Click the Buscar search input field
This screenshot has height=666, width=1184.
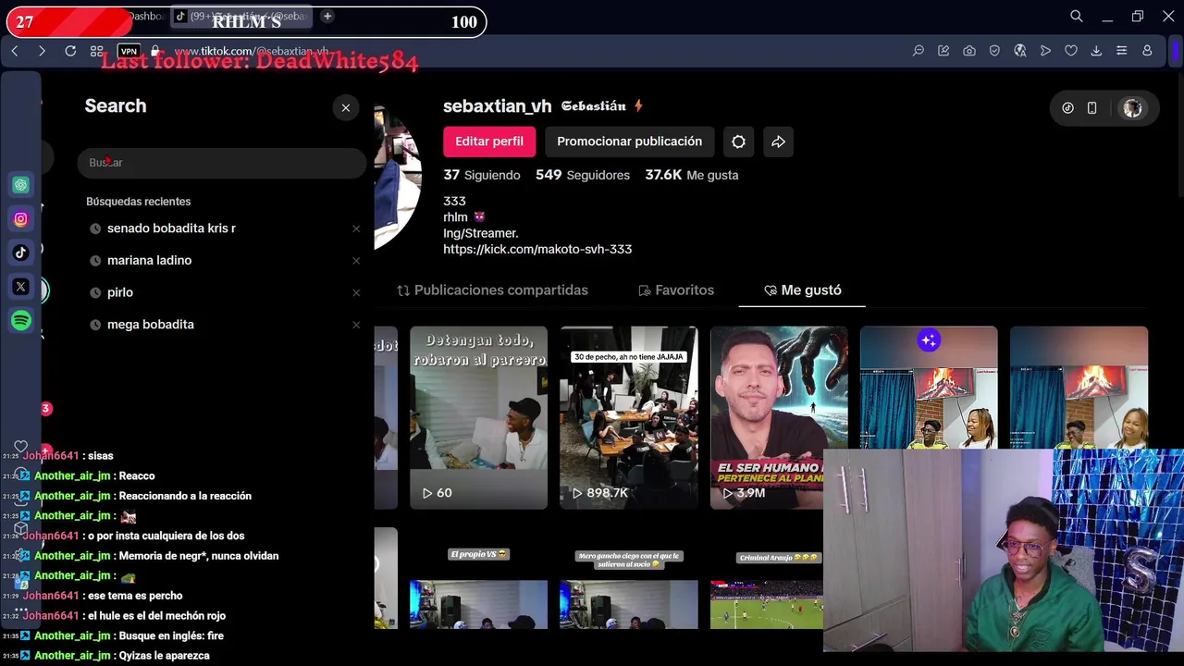point(222,163)
